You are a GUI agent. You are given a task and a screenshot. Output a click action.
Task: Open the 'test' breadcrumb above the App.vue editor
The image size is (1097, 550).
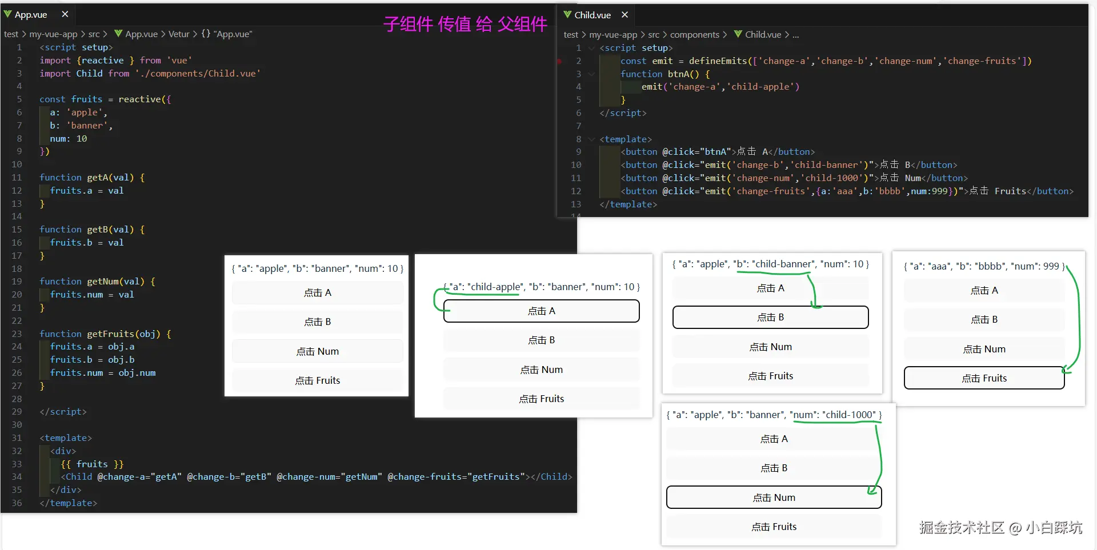tap(11, 34)
